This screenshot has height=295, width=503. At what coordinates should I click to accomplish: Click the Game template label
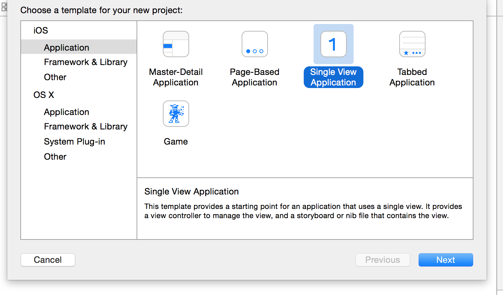[x=176, y=142]
